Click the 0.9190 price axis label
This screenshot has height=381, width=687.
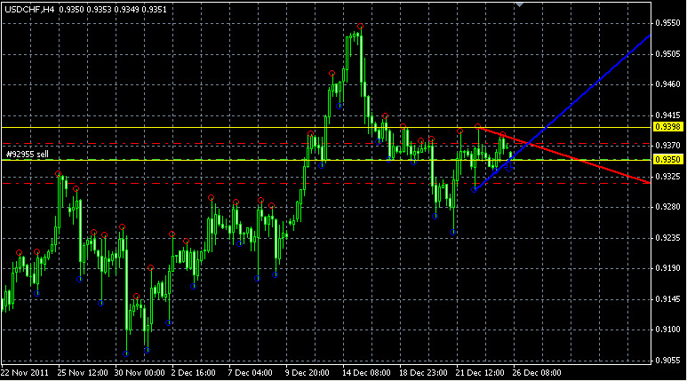[668, 268]
